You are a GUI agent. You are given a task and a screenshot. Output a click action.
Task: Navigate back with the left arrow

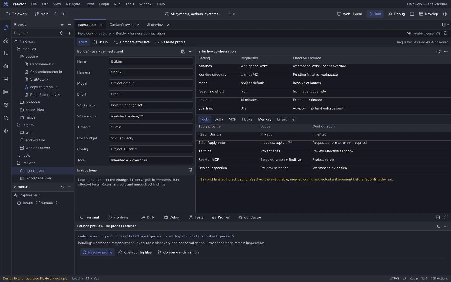[x=55, y=14]
